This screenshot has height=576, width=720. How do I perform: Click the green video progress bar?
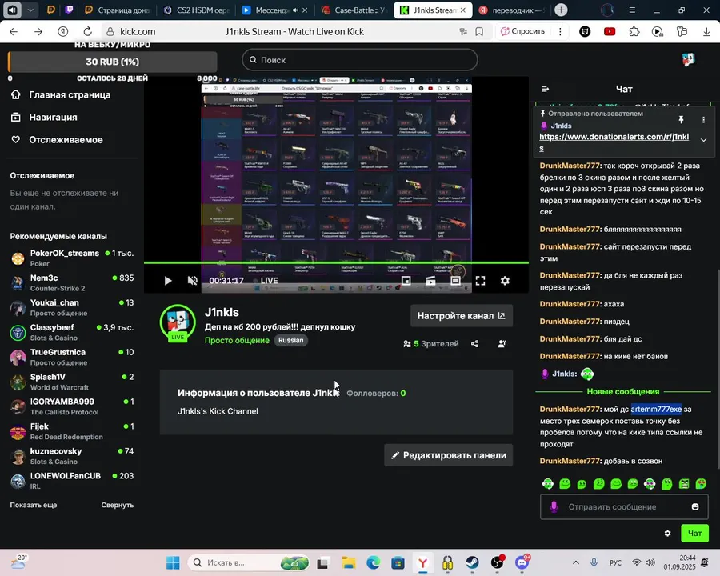click(x=336, y=262)
